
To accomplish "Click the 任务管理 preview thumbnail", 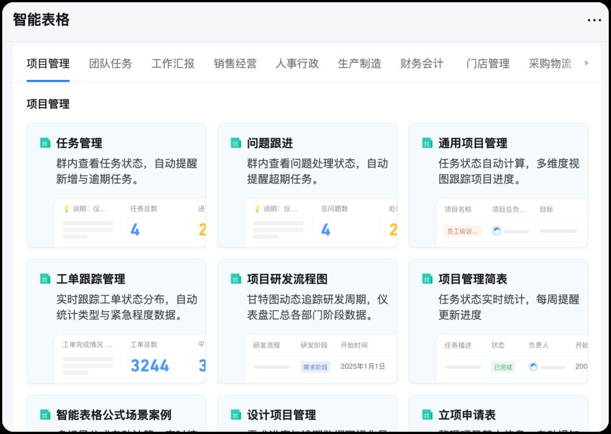I will pyautogui.click(x=130, y=223).
